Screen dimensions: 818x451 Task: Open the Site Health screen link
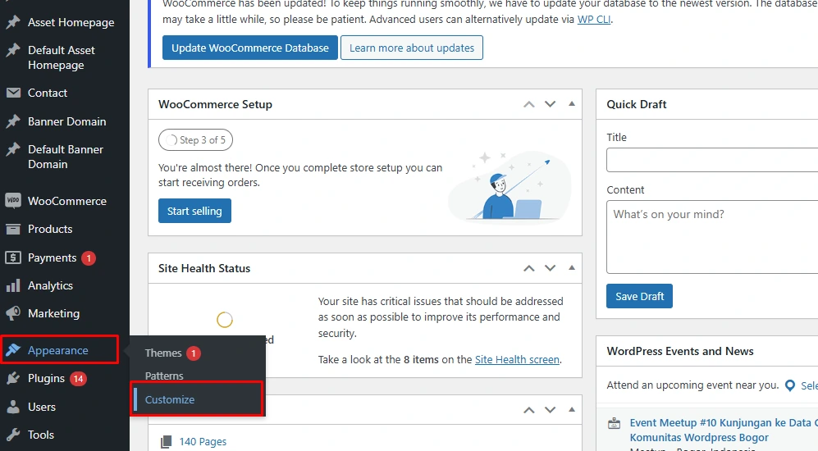pos(517,359)
